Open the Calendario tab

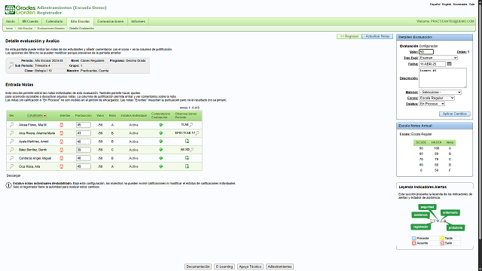click(54, 21)
